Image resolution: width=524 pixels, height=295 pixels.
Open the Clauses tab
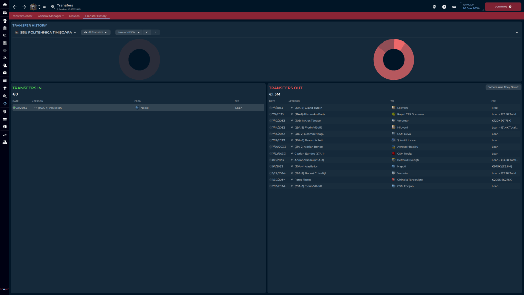(x=74, y=16)
